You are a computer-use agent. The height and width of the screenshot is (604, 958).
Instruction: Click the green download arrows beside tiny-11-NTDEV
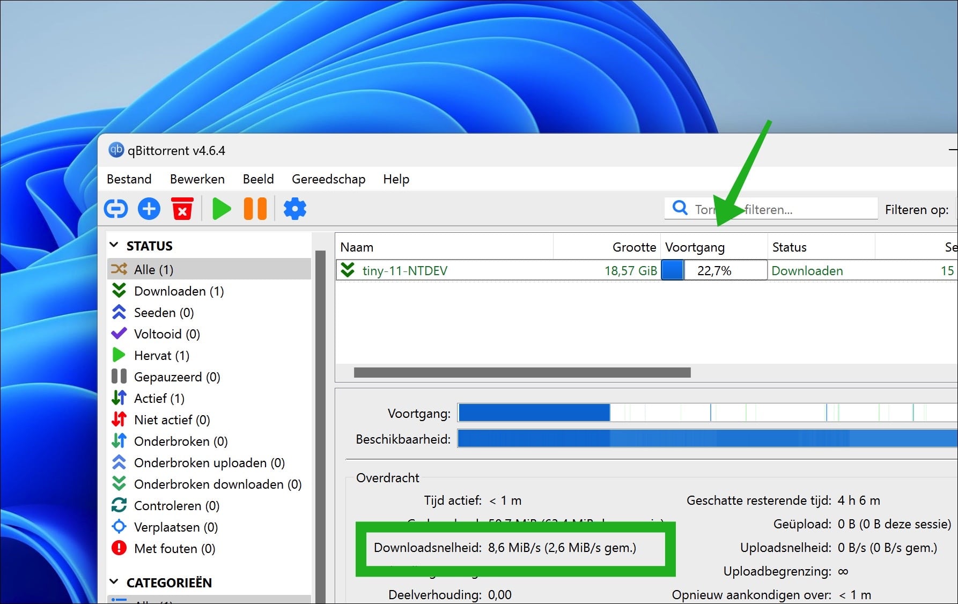coord(348,270)
